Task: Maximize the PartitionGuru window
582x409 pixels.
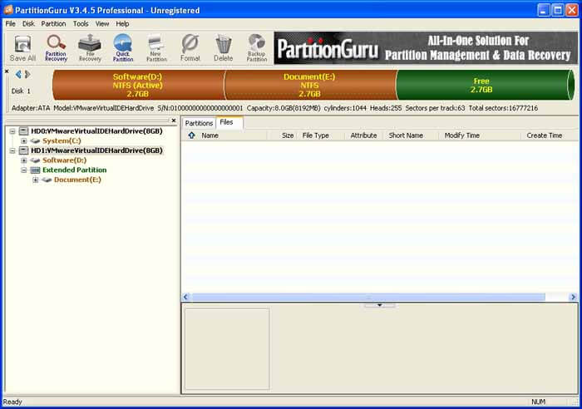Action: pos(558,10)
